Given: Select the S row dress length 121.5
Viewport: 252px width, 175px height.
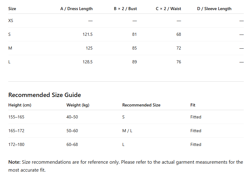Looking at the screenshot, I should click(88, 34).
